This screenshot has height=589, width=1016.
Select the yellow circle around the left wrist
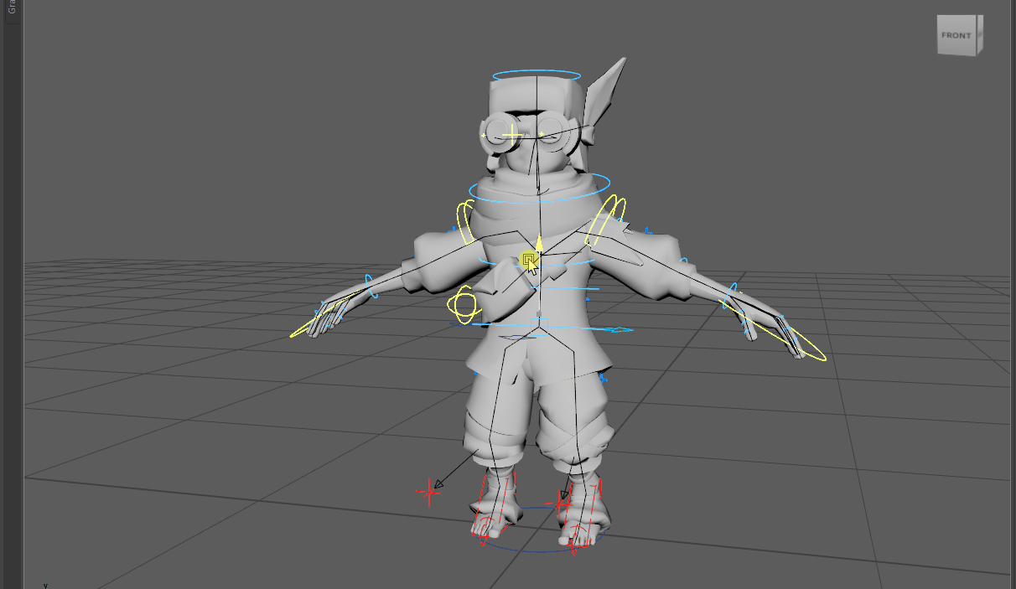tap(331, 317)
